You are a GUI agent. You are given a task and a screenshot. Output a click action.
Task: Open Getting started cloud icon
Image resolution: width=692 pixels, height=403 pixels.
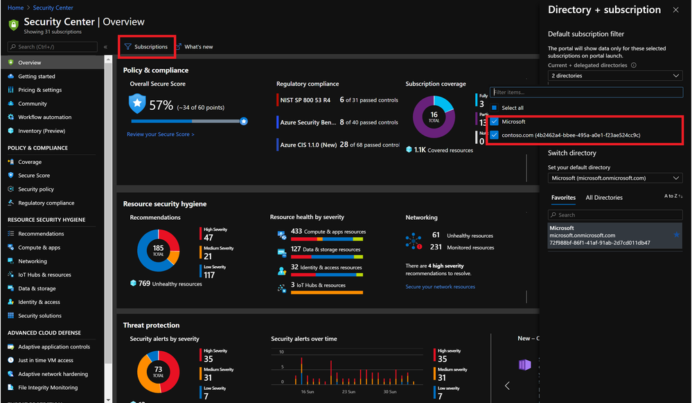click(11, 76)
